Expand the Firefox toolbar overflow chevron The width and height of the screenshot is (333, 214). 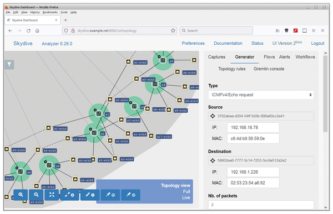pyautogui.click(x=314, y=30)
